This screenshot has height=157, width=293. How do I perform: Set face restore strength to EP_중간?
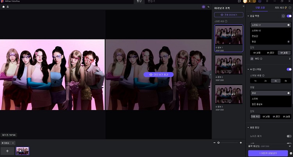270,53
